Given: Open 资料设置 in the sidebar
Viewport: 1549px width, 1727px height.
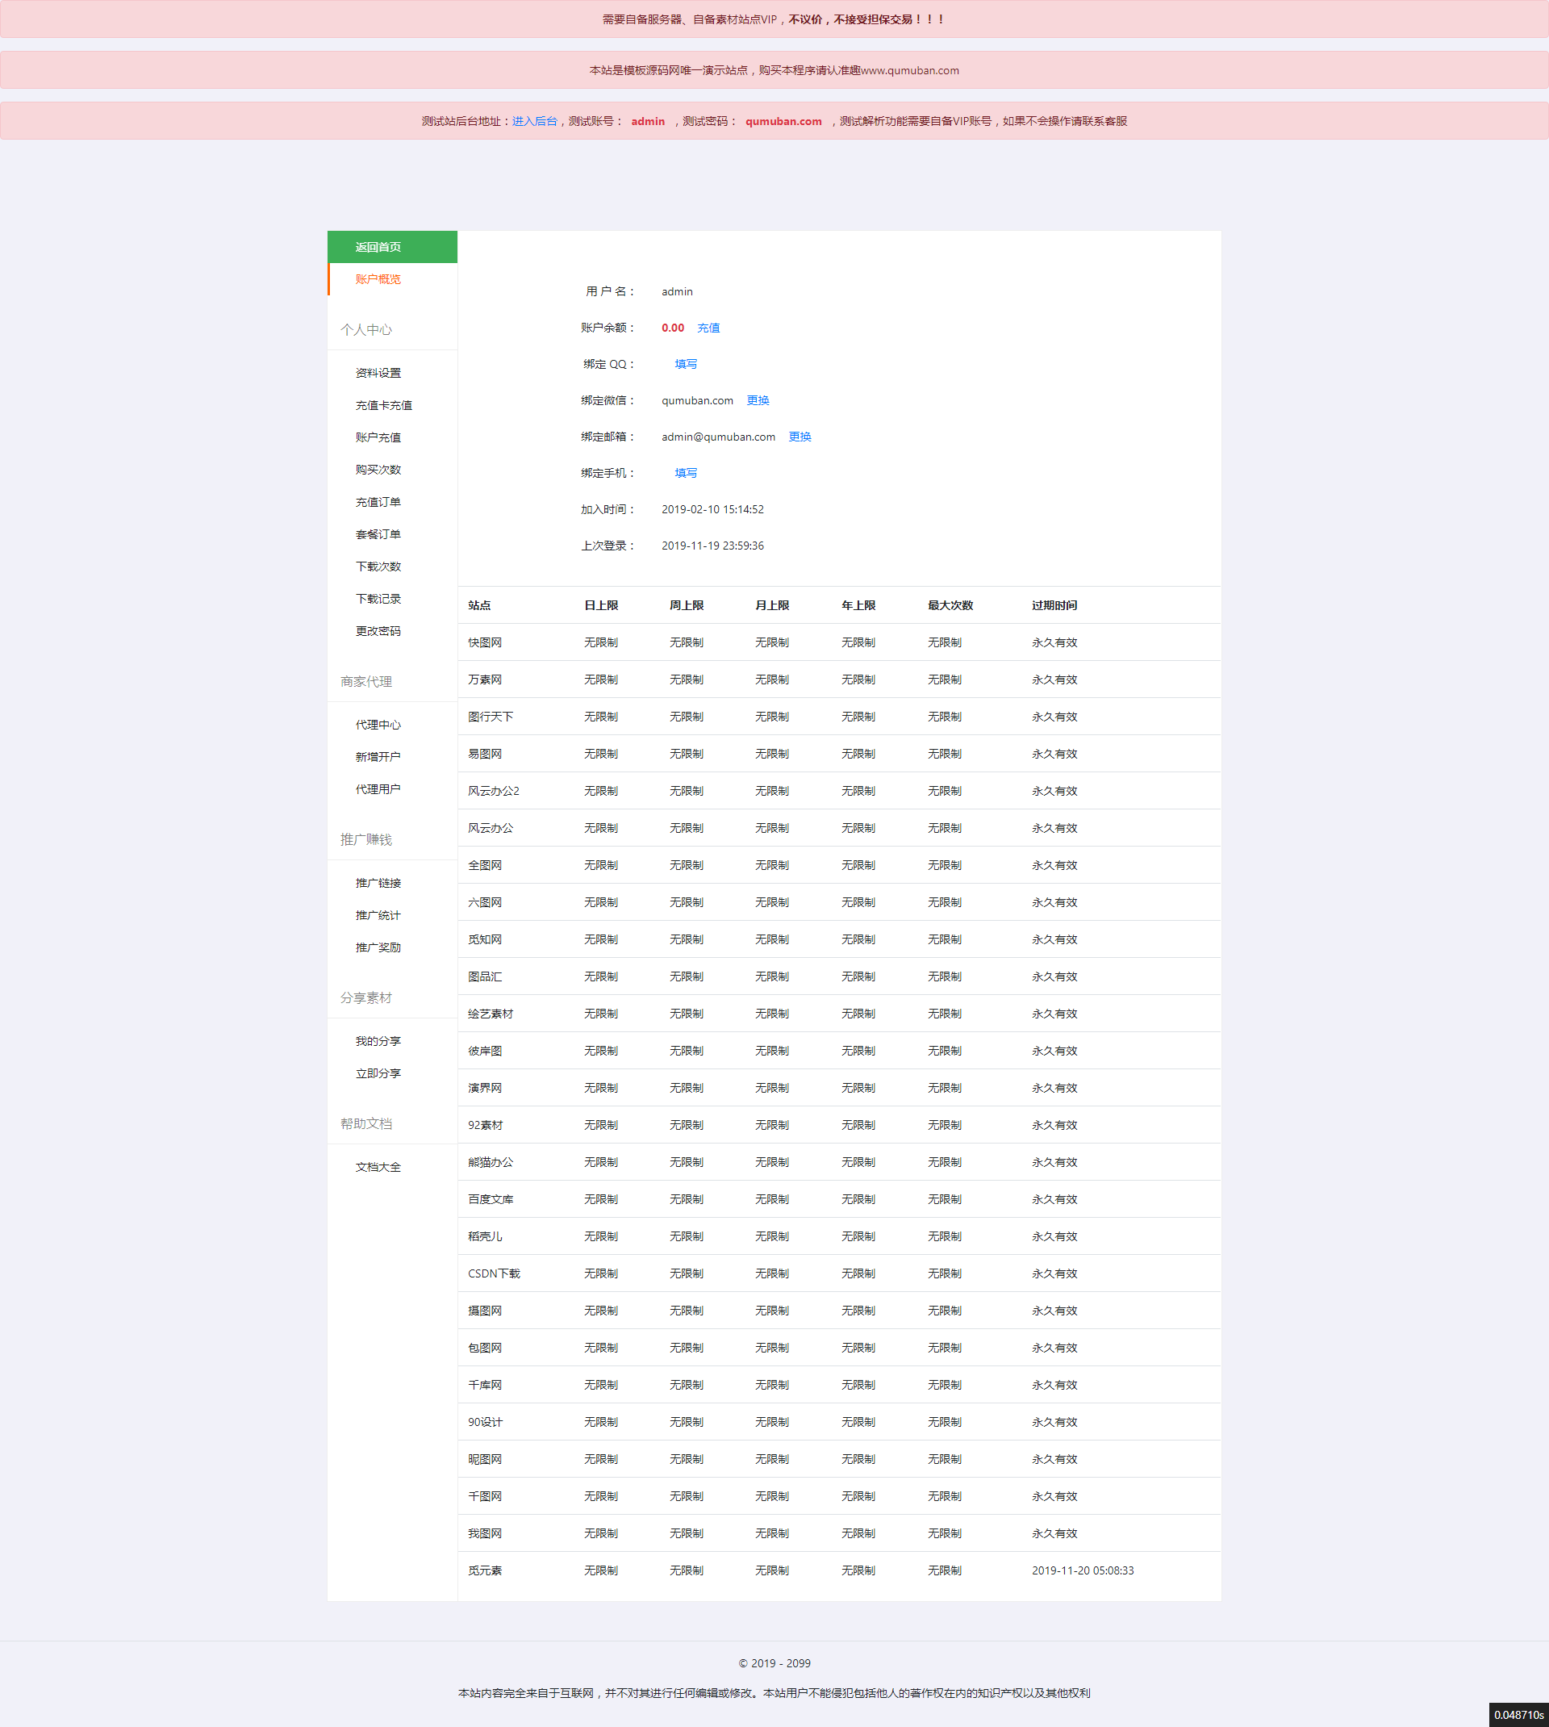Looking at the screenshot, I should point(378,373).
